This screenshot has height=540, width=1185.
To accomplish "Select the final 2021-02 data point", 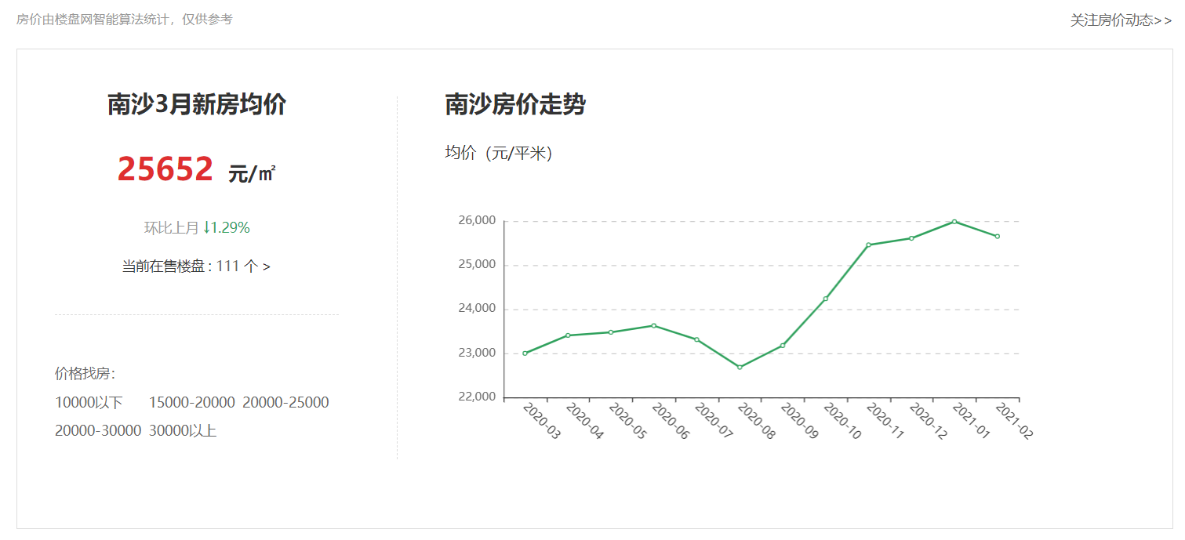I will tap(998, 236).
